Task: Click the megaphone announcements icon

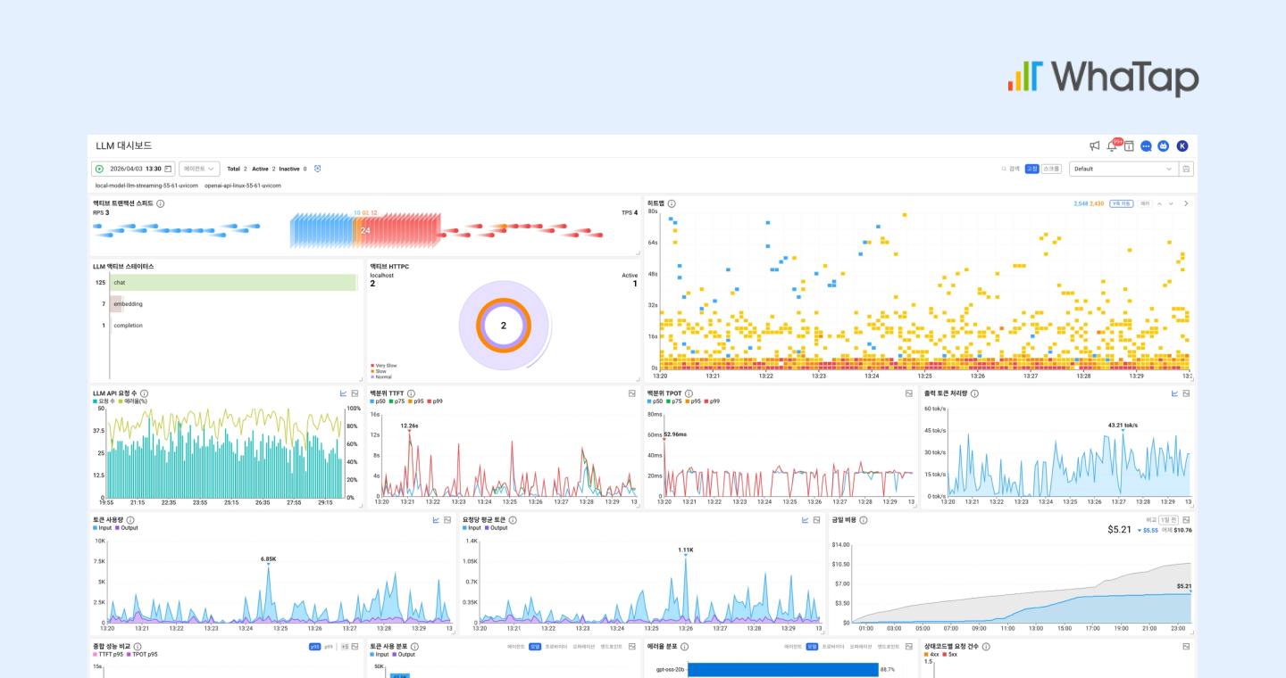Action: 1094,146
